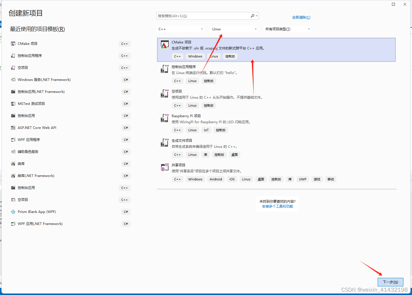
Task: Click the 空项目 Linux template icon
Action: [165, 93]
